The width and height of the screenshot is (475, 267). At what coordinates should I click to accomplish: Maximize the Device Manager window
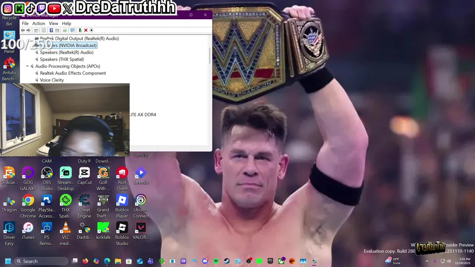pyautogui.click(x=191, y=15)
